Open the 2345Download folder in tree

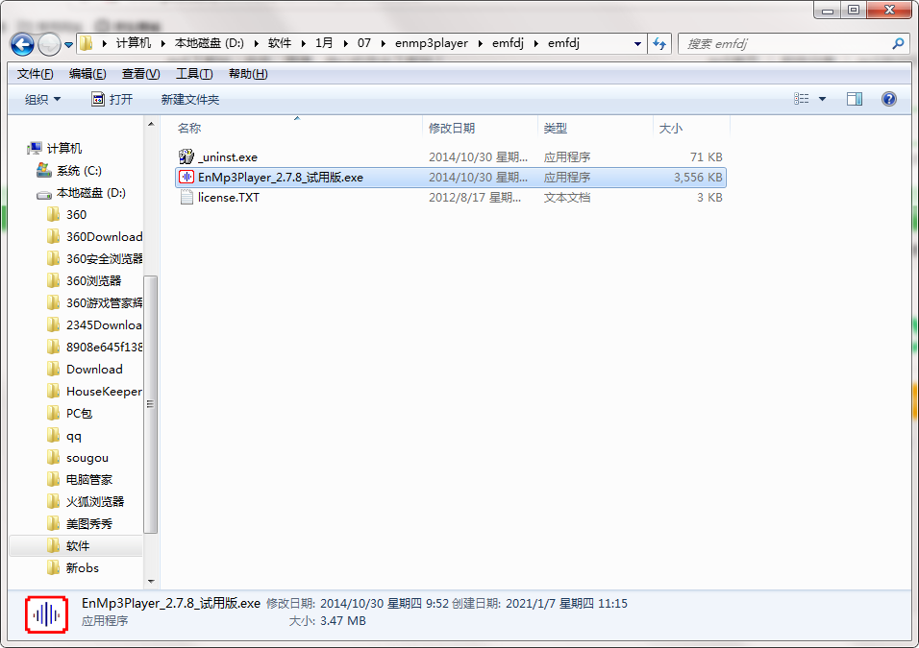(x=105, y=324)
